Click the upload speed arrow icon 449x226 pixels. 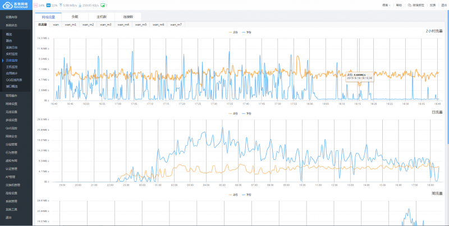[61, 5]
